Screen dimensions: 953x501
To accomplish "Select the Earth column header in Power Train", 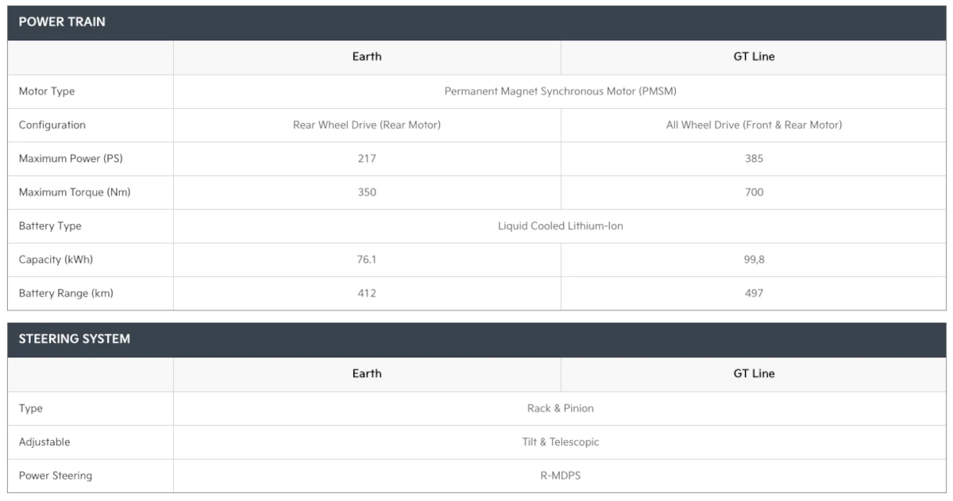I will point(366,57).
